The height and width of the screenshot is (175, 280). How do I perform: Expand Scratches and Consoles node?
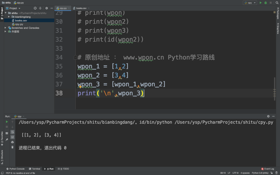[5, 28]
